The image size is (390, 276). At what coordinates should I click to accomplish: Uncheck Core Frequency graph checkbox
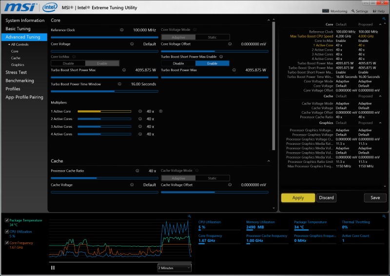click(x=7, y=243)
